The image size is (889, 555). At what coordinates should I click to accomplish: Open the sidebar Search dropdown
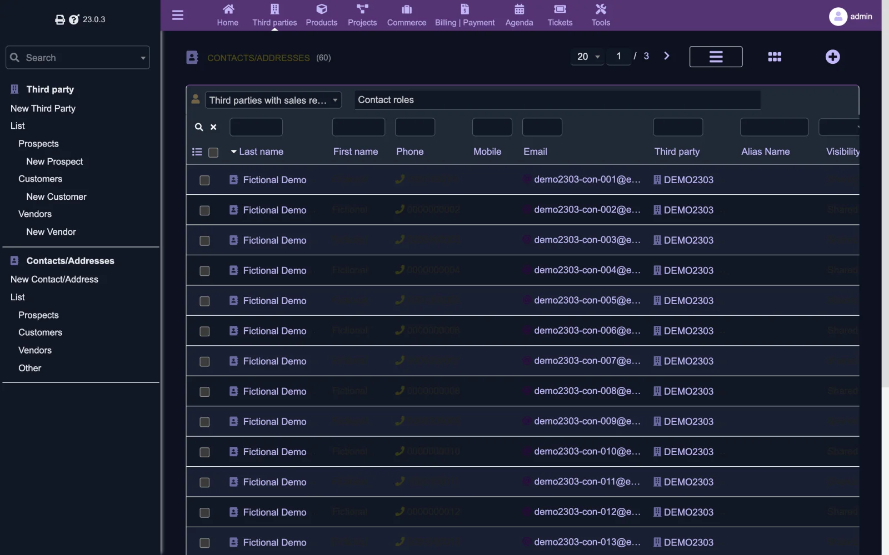[x=78, y=58]
